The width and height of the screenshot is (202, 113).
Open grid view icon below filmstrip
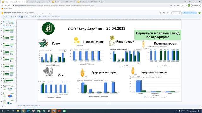[3, 106]
